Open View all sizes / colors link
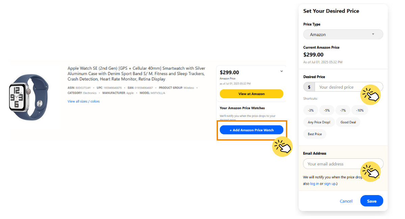 [x=83, y=101]
